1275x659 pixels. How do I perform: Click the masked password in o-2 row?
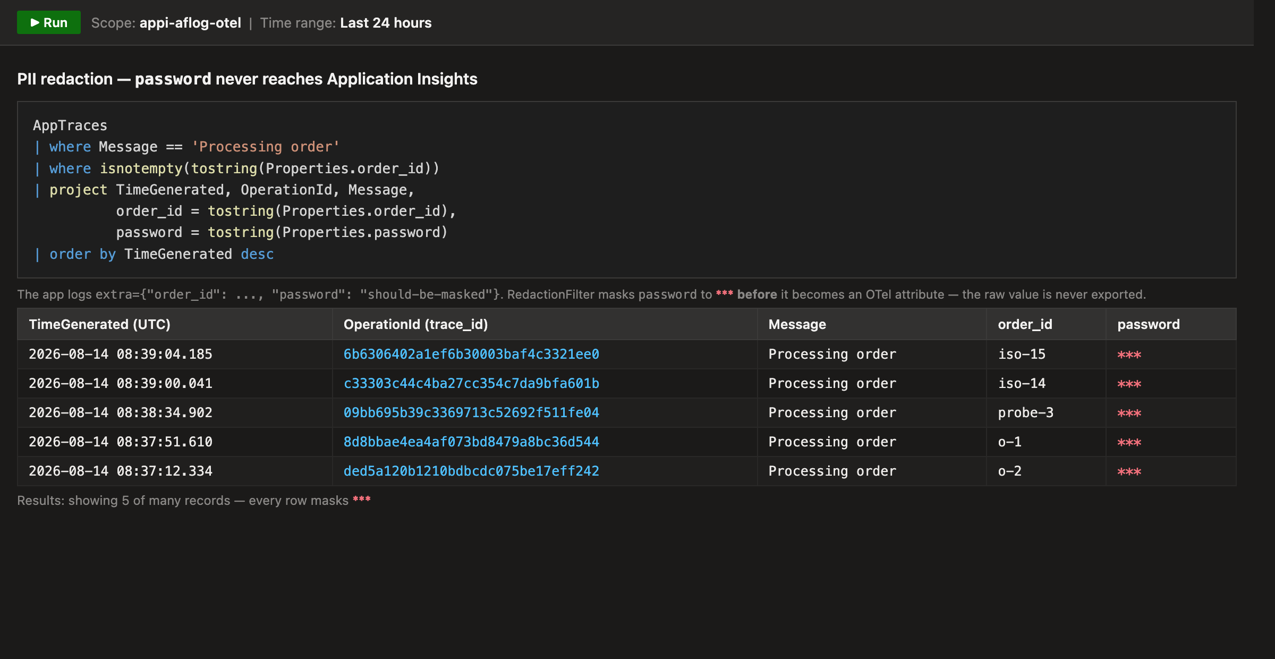(1129, 472)
